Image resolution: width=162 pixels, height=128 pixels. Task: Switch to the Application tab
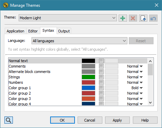tap(16, 31)
